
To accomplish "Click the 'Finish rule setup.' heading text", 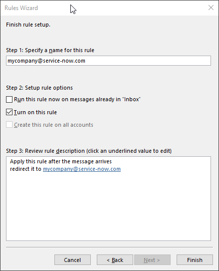I will (28, 25).
